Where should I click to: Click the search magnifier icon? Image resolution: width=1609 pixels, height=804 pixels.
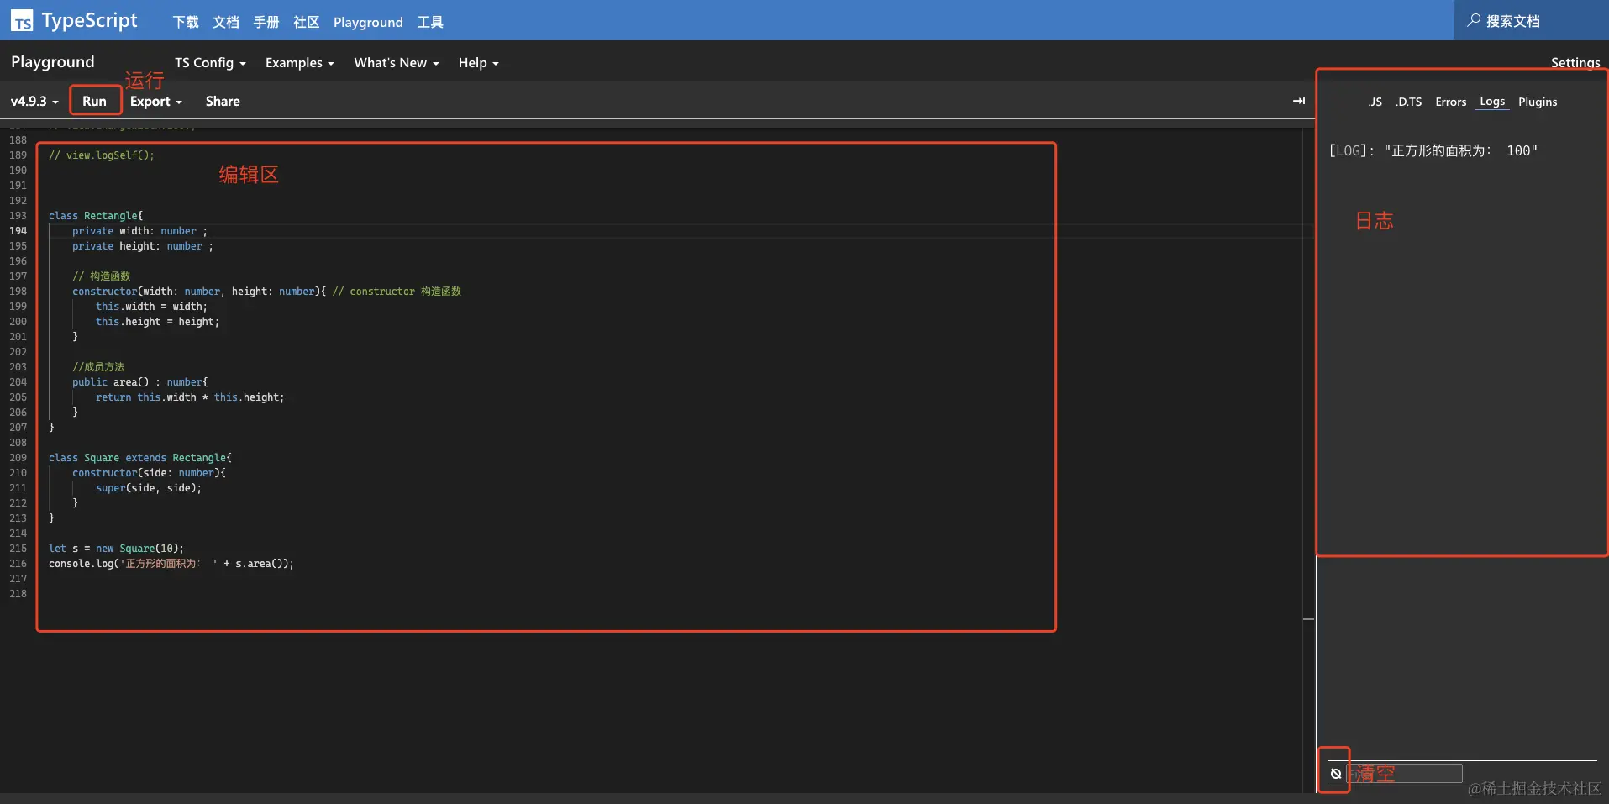click(1474, 20)
